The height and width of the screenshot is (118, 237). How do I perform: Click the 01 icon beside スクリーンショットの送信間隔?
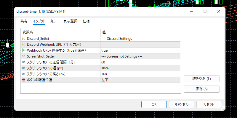click(x=24, y=62)
